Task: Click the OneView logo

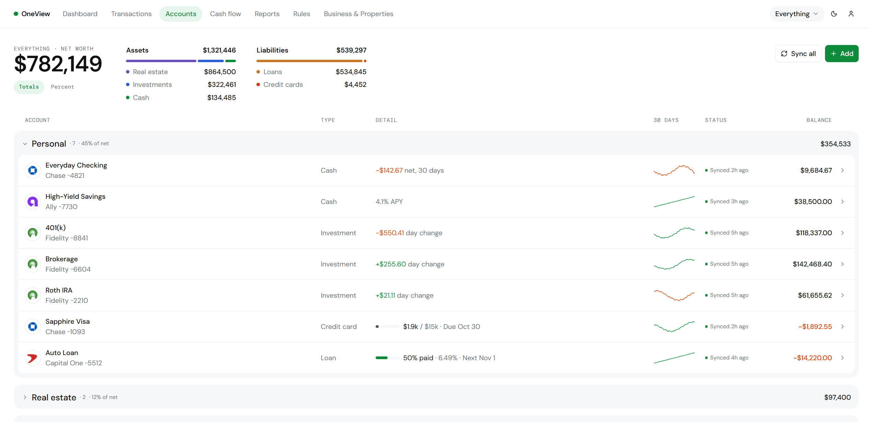Action: coord(32,14)
